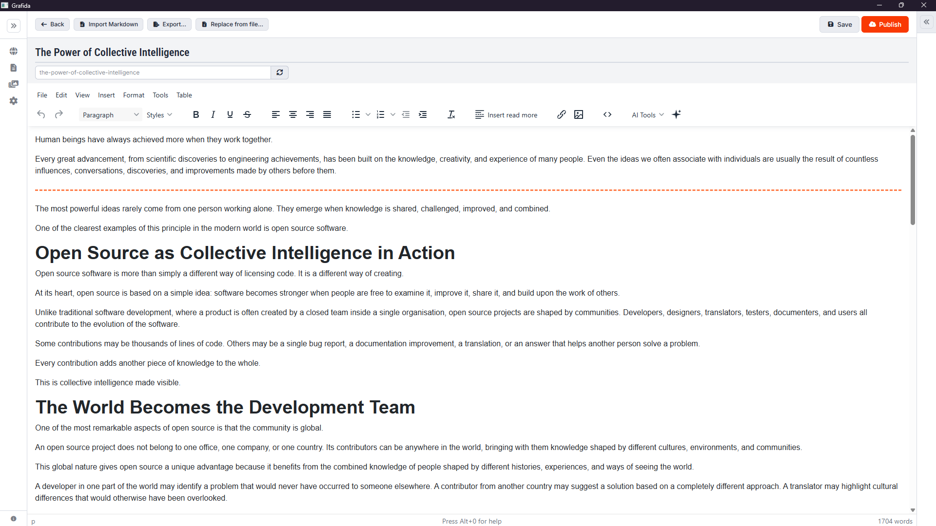
Task: Click the post title field
Action: coord(472,53)
